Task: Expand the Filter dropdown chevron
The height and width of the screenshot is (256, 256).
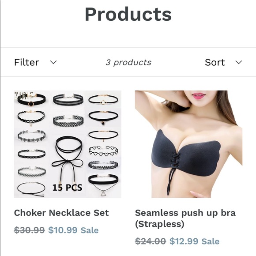Action: tap(53, 62)
